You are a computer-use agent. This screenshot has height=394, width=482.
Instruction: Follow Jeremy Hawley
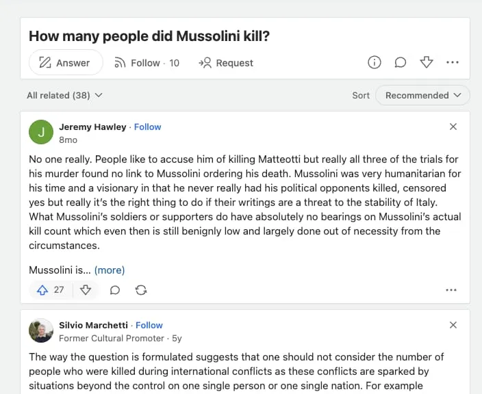(148, 127)
